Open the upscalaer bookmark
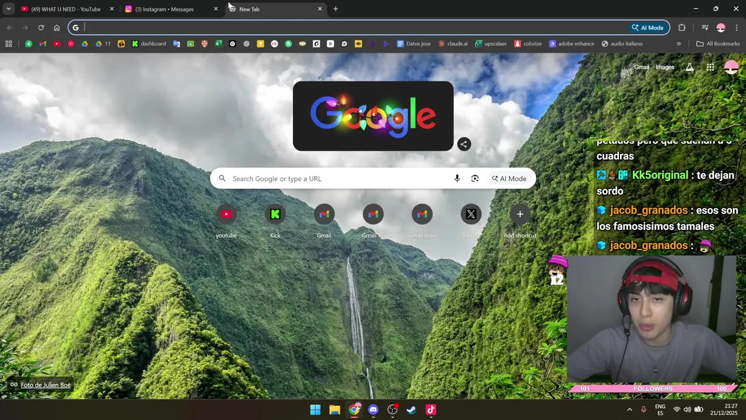 tap(491, 44)
